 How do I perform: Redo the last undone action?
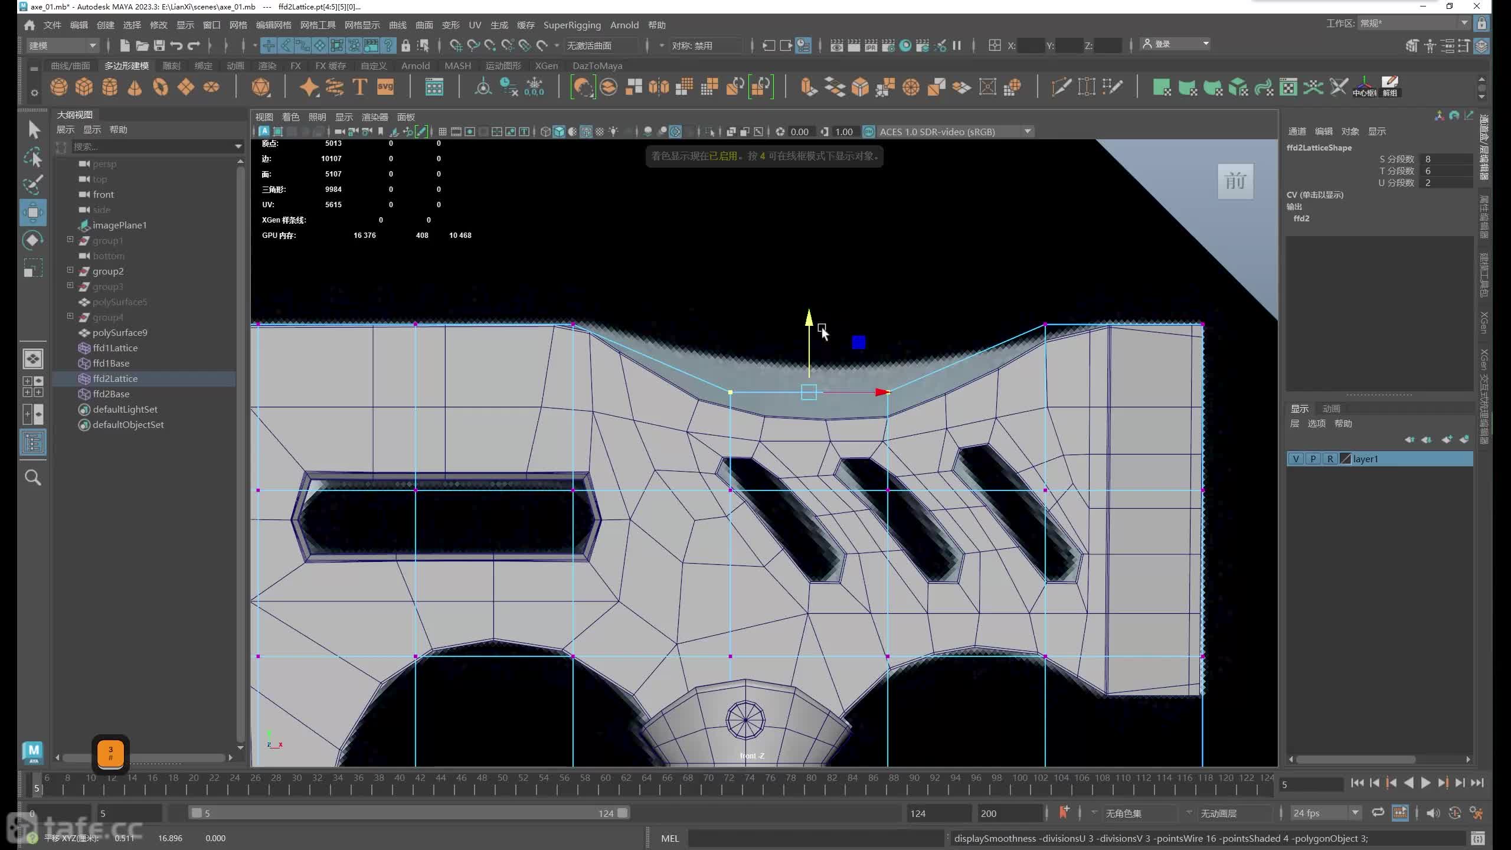[194, 45]
